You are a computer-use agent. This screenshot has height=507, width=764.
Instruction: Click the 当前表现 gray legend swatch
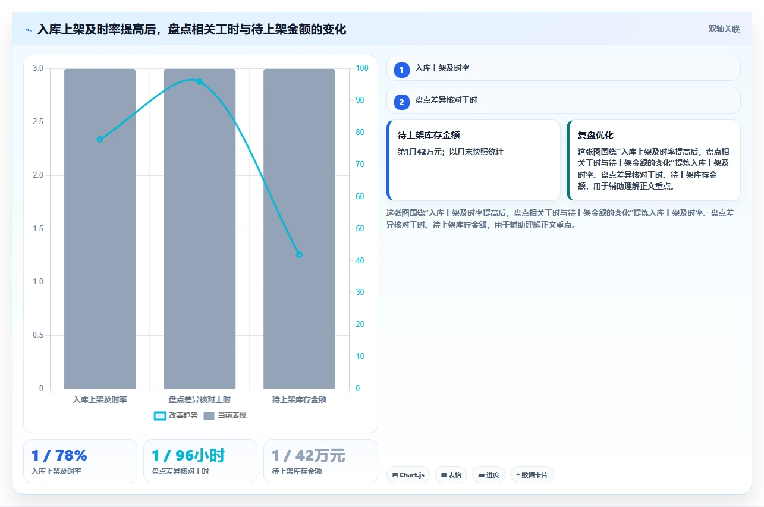click(x=209, y=415)
